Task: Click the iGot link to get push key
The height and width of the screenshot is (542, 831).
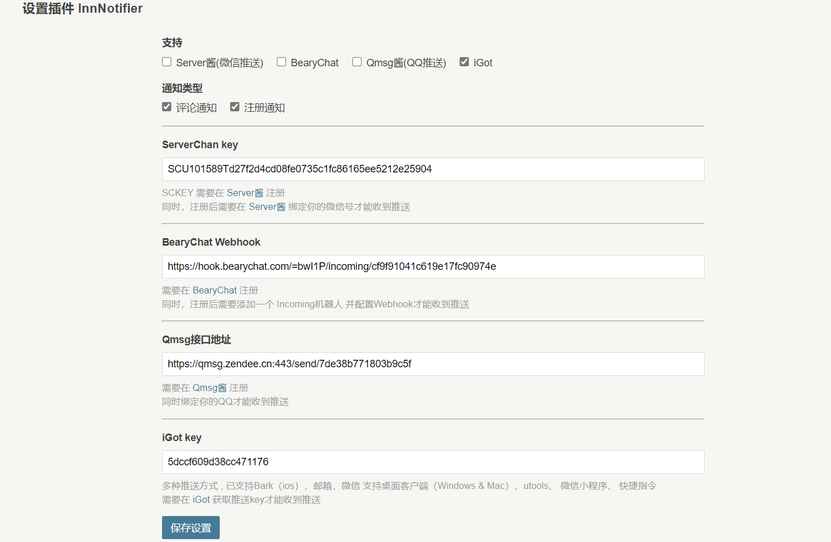Action: point(200,499)
